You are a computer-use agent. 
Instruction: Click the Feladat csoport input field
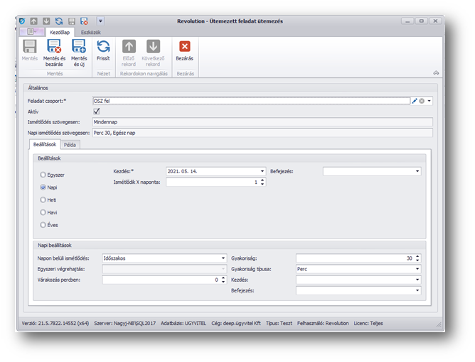[x=249, y=102]
